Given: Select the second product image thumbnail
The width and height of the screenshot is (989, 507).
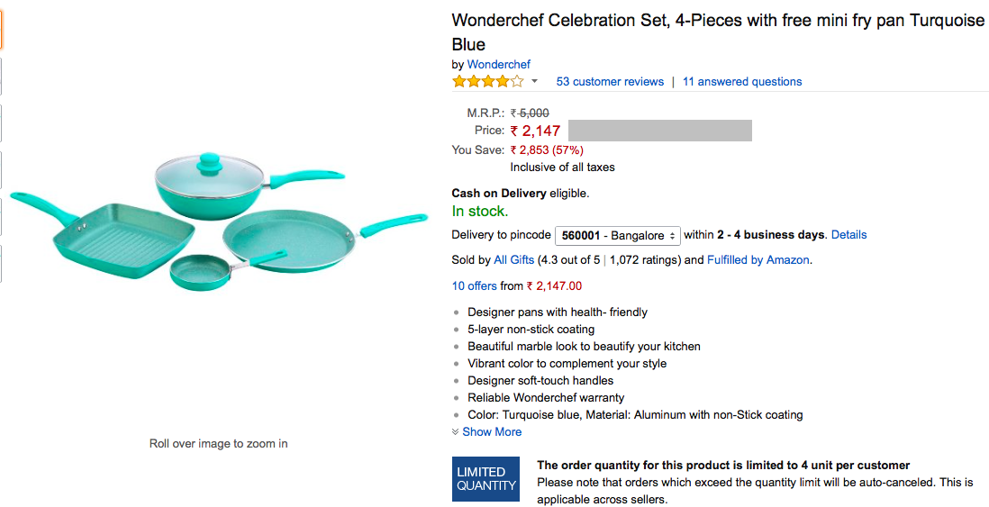Looking at the screenshot, I should [x=2, y=77].
